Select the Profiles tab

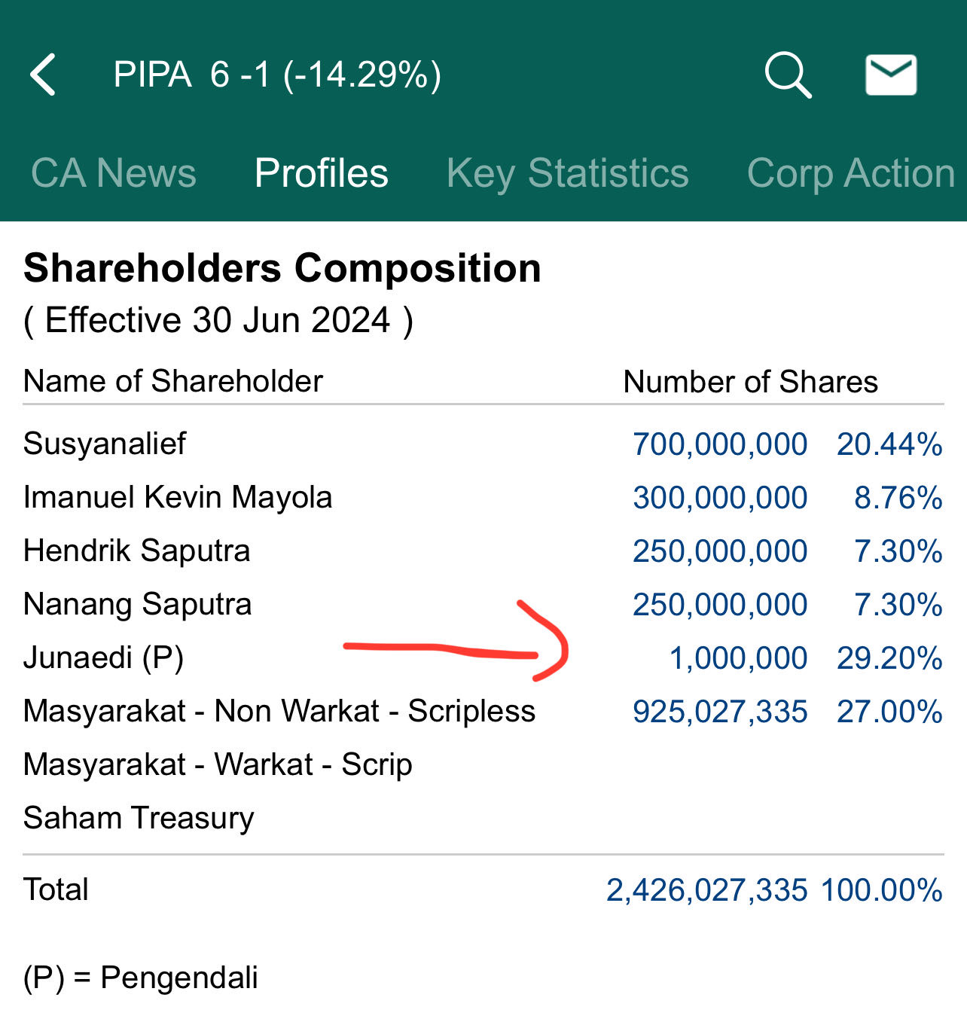pos(321,172)
